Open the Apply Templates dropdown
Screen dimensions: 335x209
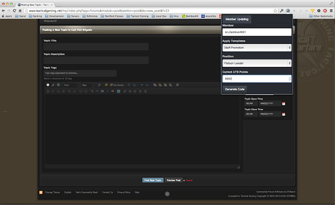[x=257, y=48]
